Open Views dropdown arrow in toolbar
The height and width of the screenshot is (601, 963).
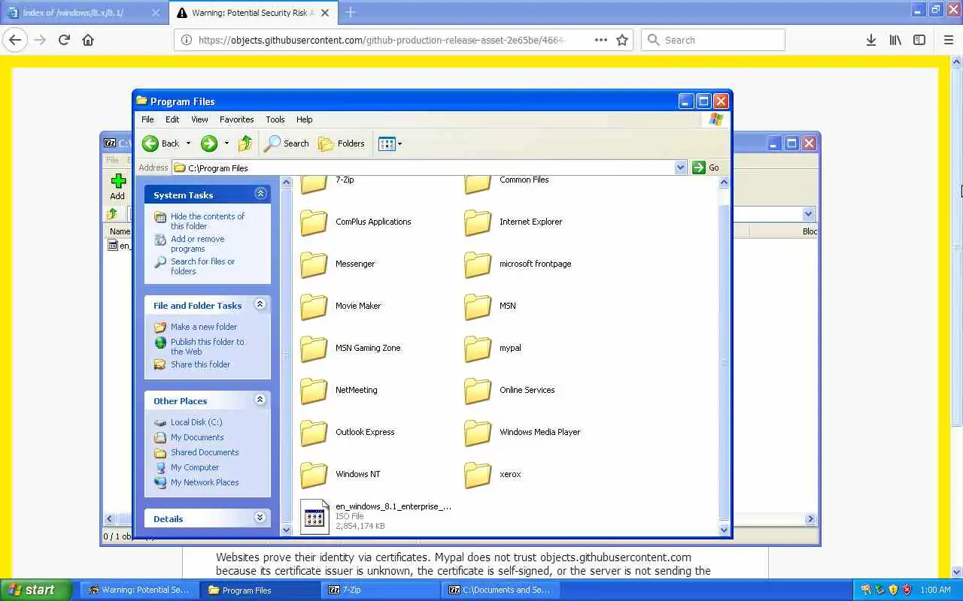click(x=399, y=143)
